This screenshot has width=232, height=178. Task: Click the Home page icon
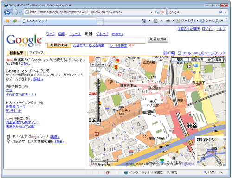point(144,21)
